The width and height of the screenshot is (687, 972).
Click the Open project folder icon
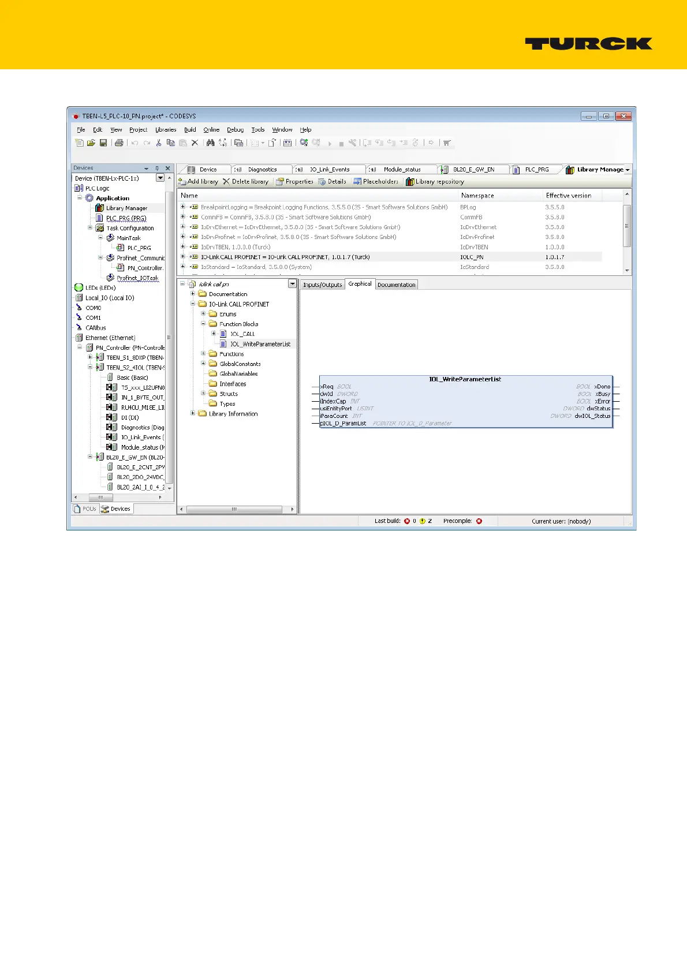[x=91, y=143]
